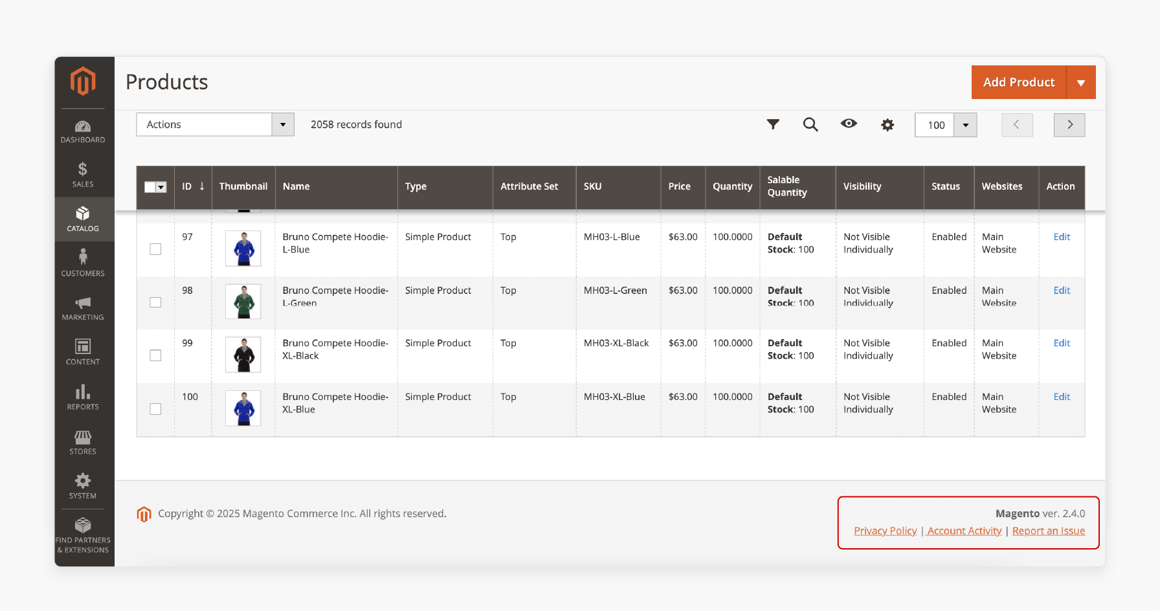1160x611 pixels.
Task: Go to the next page of products
Action: pos(1069,125)
